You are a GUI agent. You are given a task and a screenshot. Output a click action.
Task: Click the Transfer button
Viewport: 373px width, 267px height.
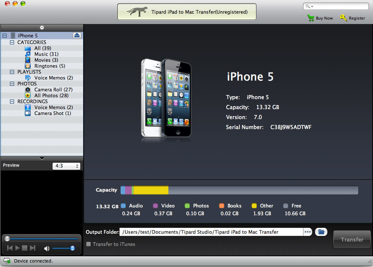(x=352, y=239)
